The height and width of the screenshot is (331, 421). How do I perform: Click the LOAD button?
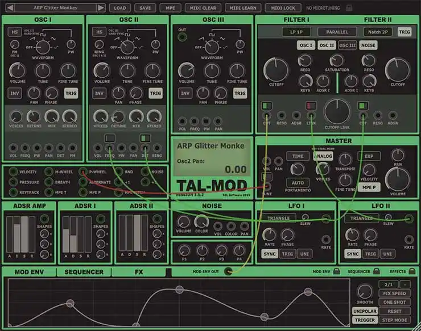pyautogui.click(x=119, y=8)
